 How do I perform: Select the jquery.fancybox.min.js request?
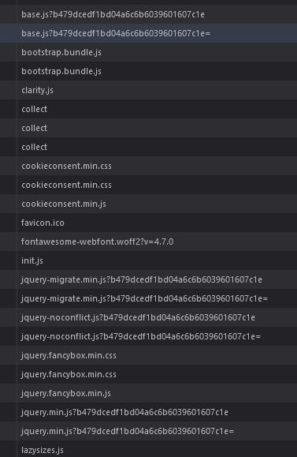click(148, 393)
